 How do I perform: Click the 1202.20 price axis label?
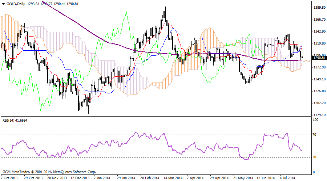[319, 103]
